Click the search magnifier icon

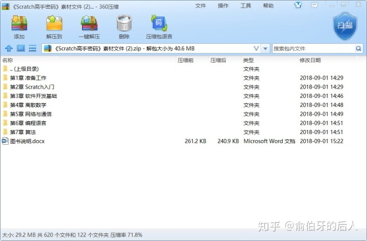pos(358,48)
